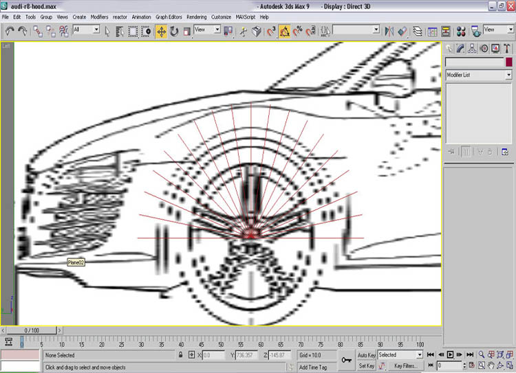516x373 pixels.
Task: Click the Add Time Tag button
Action: [313, 368]
